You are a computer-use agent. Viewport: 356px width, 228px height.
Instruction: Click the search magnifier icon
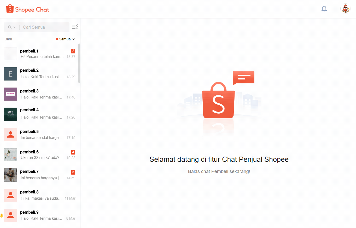pyautogui.click(x=10, y=27)
